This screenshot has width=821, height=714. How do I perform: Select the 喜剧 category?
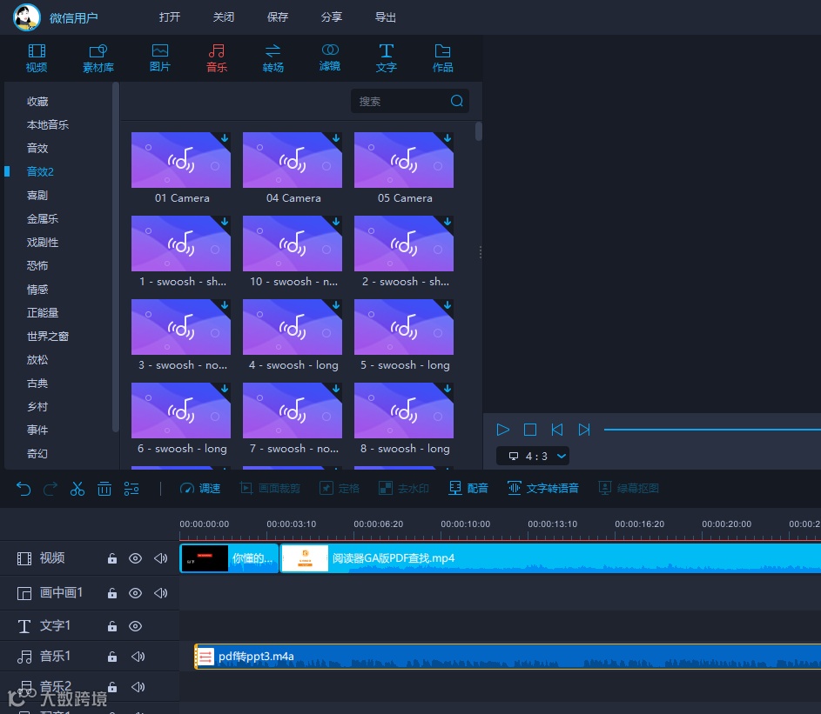(x=37, y=196)
